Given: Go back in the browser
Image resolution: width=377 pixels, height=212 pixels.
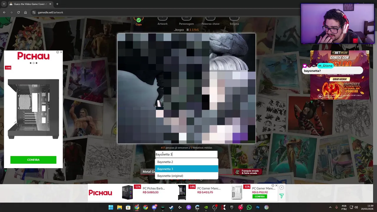Looking at the screenshot, I should (x=4, y=12).
